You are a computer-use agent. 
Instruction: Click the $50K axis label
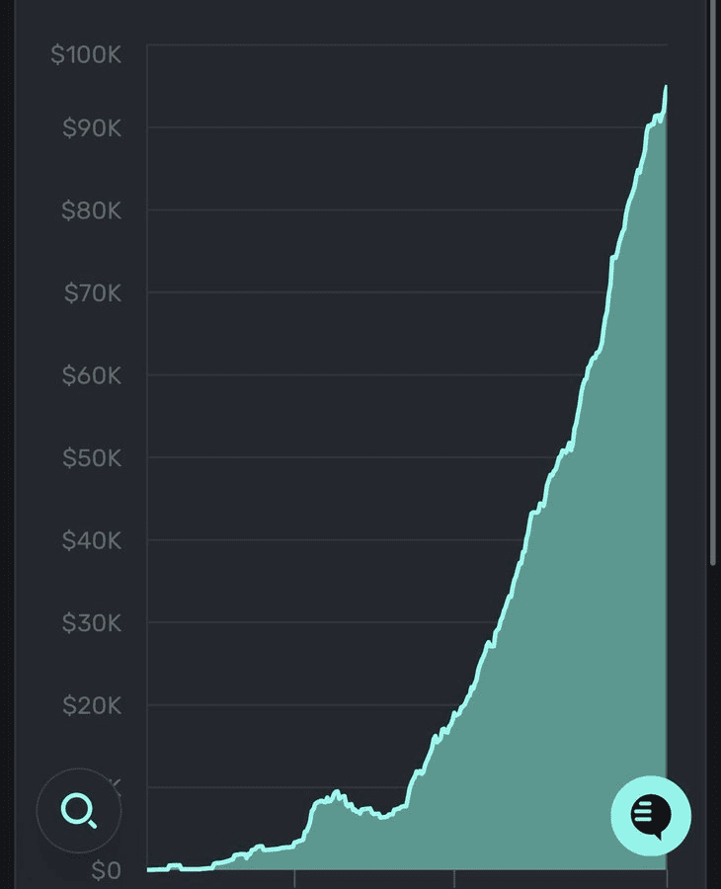[91, 458]
